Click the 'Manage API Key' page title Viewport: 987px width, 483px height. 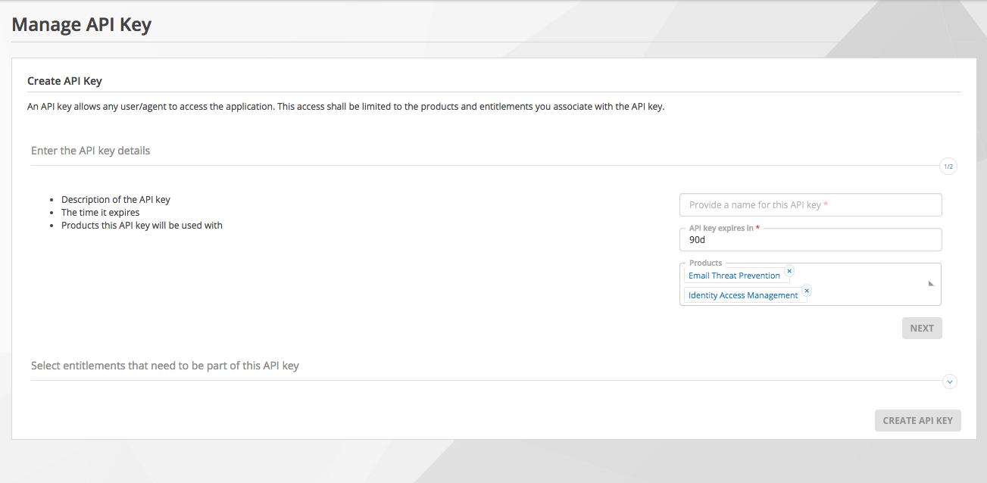82,24
